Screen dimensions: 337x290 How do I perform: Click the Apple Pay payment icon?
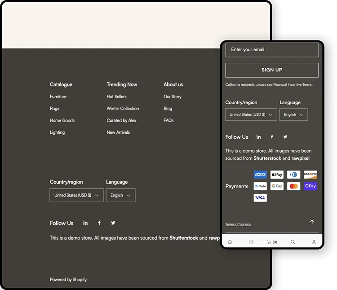pyautogui.click(x=277, y=175)
